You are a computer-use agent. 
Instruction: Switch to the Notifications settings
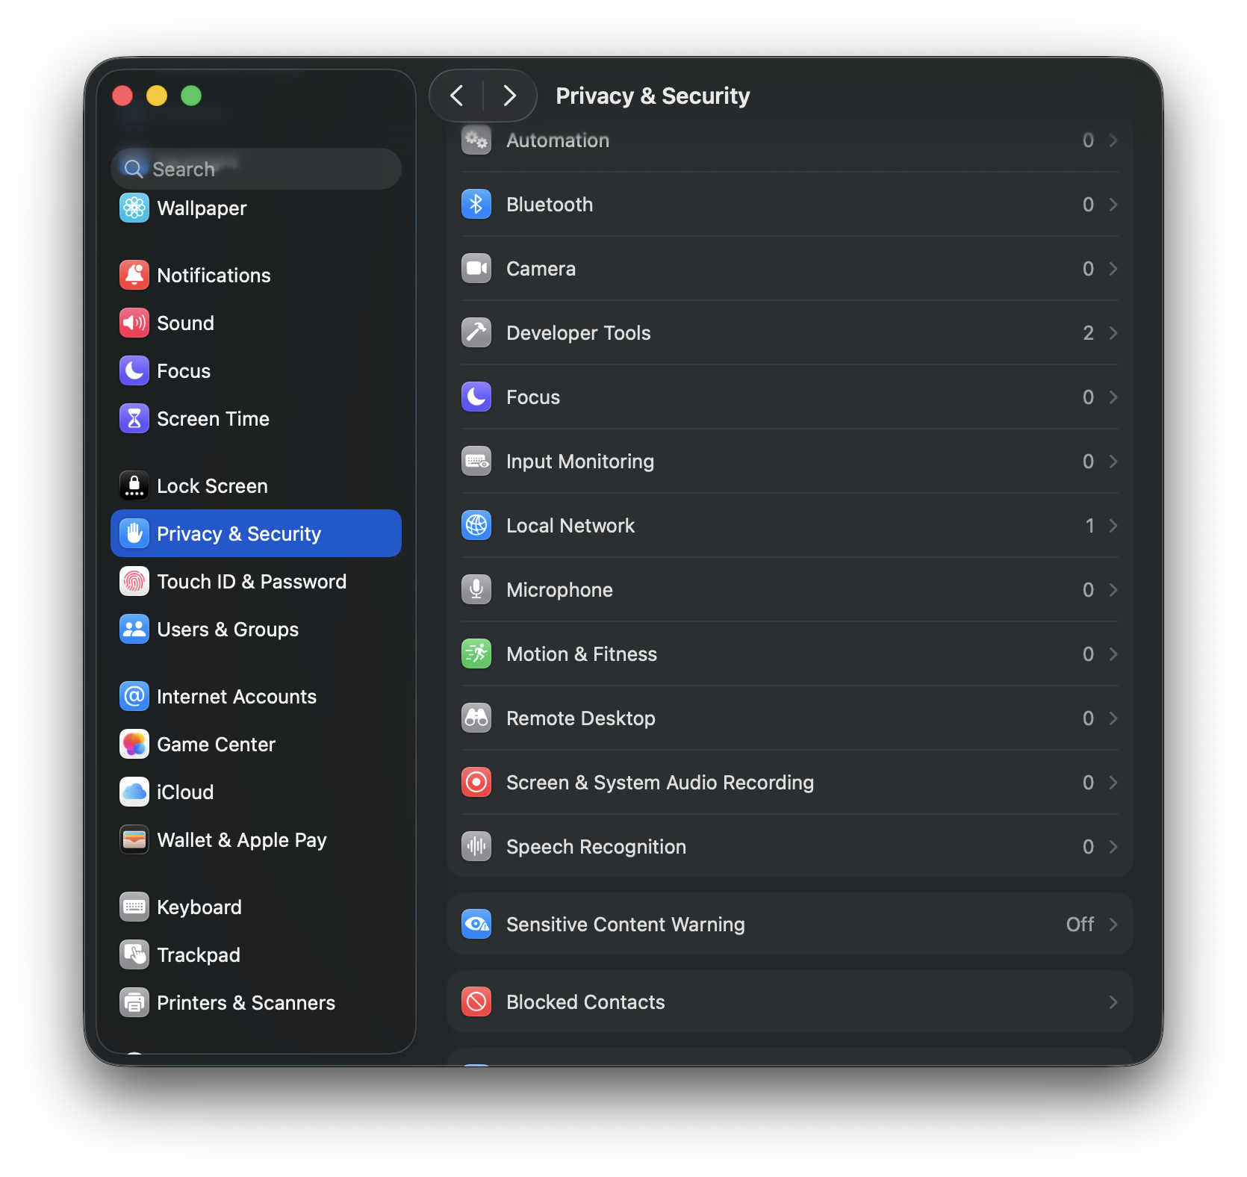(x=214, y=275)
